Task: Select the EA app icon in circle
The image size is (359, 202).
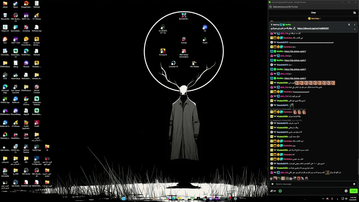Action: point(205,28)
